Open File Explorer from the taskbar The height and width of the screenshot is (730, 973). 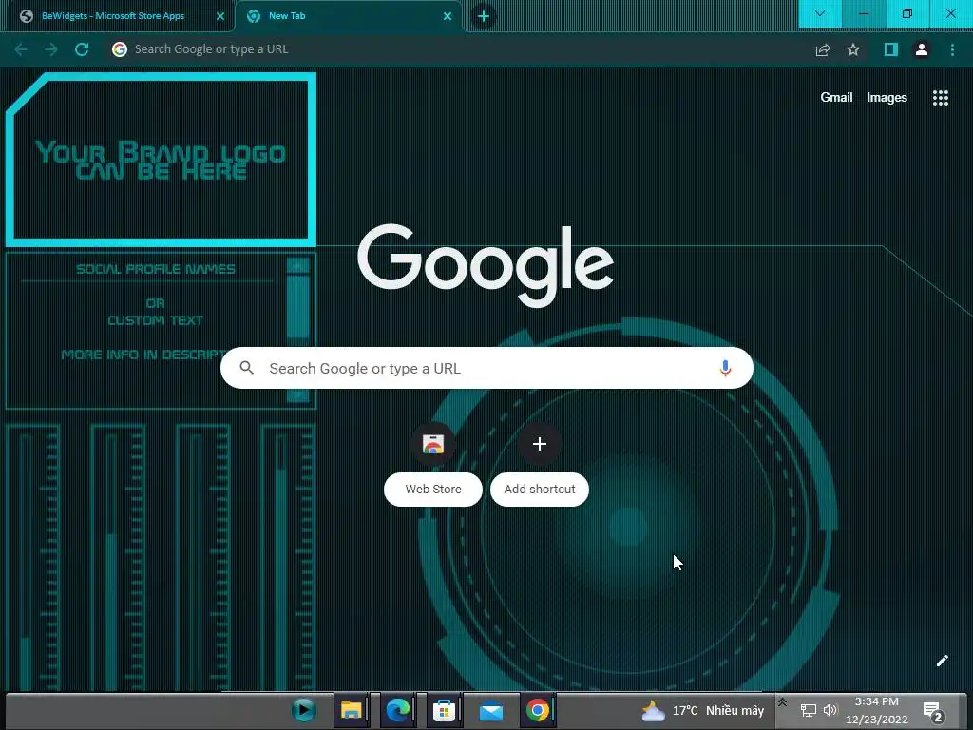[x=352, y=710]
